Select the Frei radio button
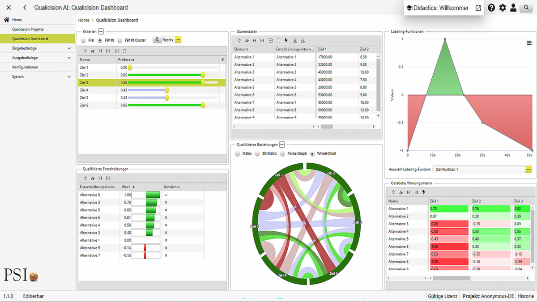The height and width of the screenshot is (302, 537). [84, 40]
